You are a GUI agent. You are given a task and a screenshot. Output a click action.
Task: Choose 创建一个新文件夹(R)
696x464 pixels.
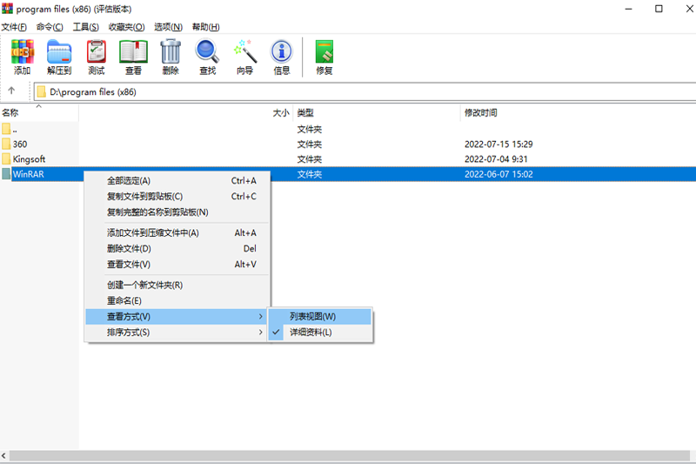177,285
